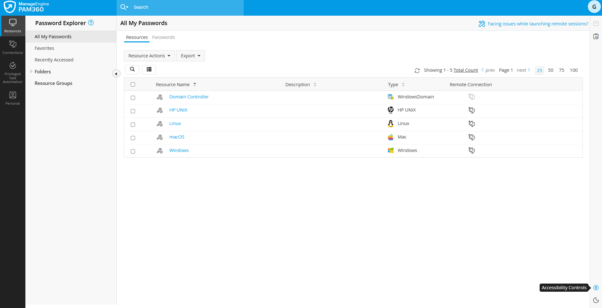The width and height of the screenshot is (602, 308).
Task: Toggle dark mode using the moon icon
Action: pyautogui.click(x=596, y=300)
